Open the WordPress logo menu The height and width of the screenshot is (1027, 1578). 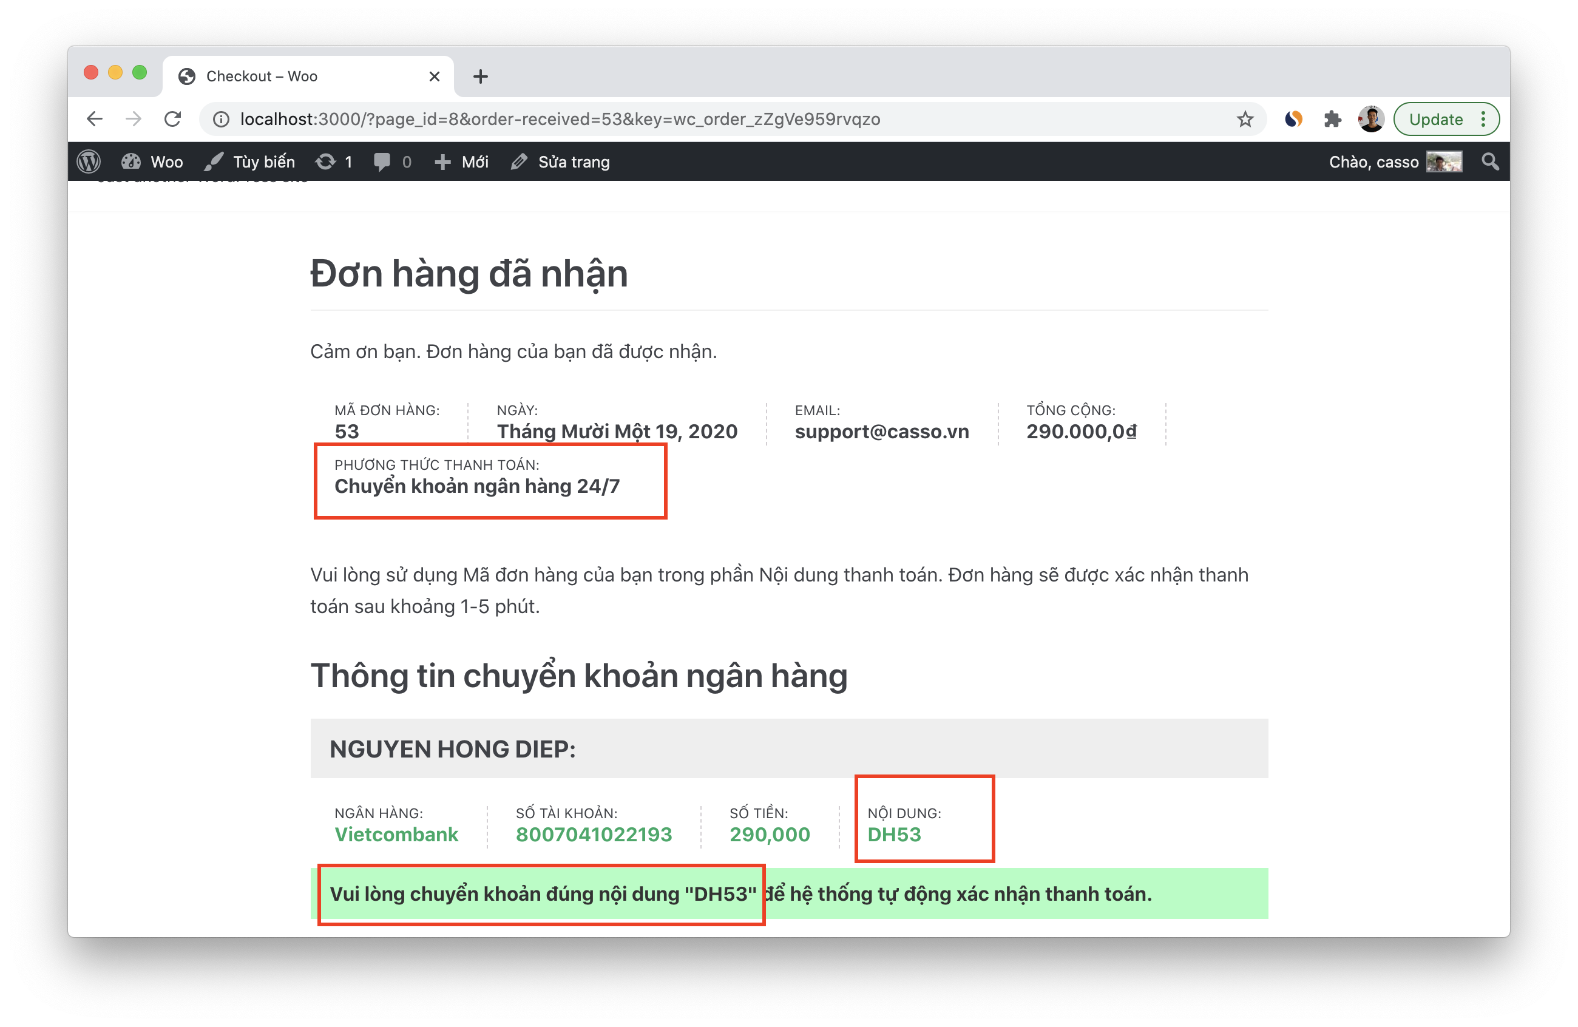point(89,162)
